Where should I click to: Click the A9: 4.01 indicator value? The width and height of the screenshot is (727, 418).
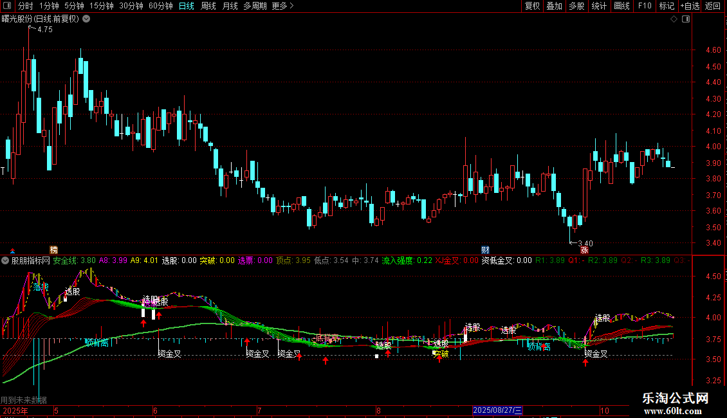pos(144,260)
